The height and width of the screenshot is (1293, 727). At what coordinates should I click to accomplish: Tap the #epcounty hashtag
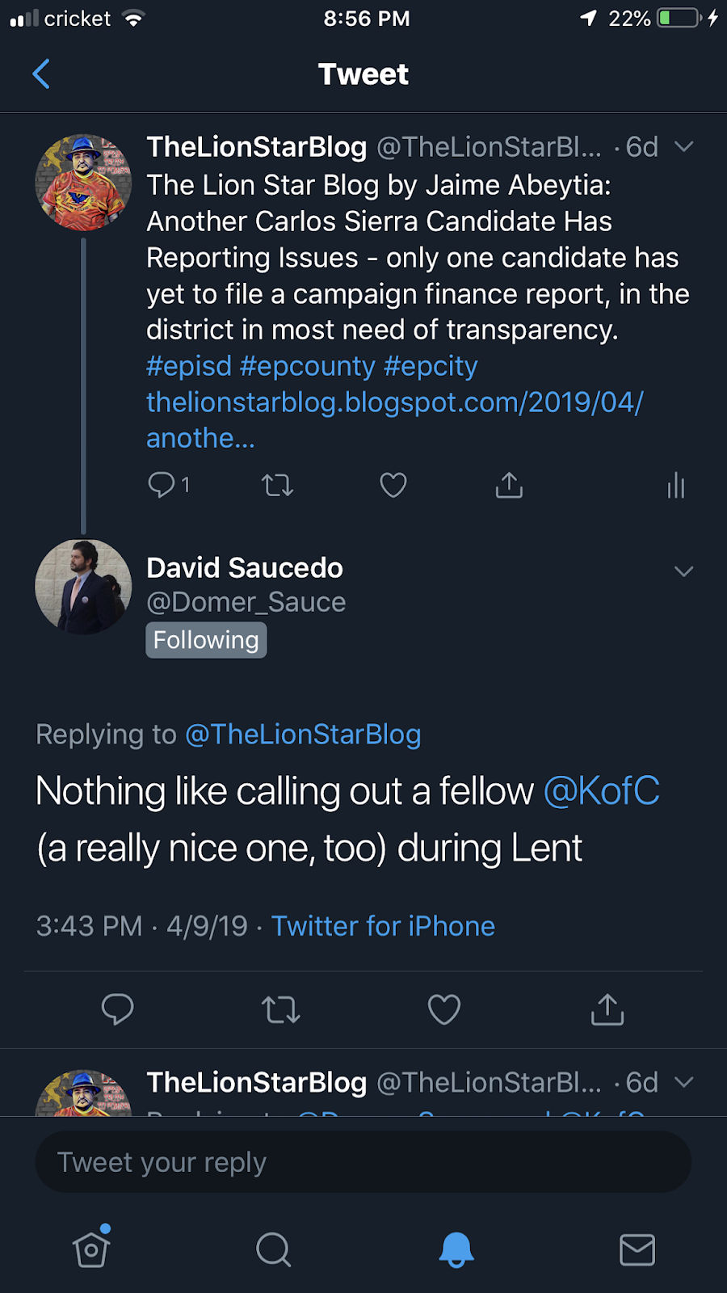(x=308, y=366)
